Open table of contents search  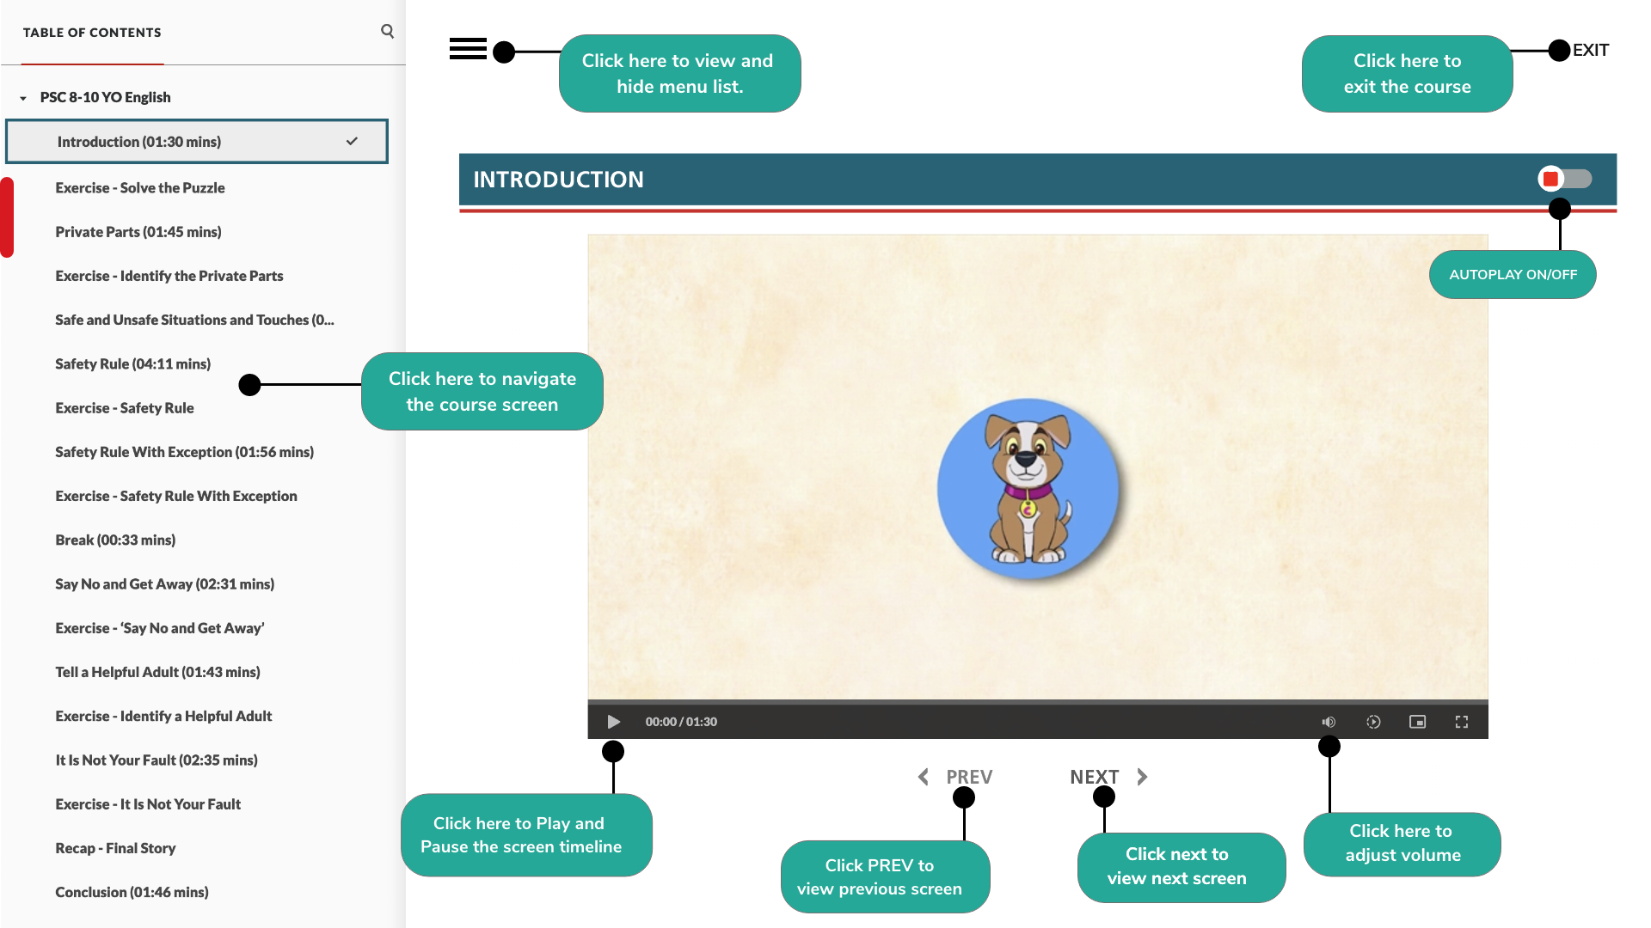click(x=387, y=32)
